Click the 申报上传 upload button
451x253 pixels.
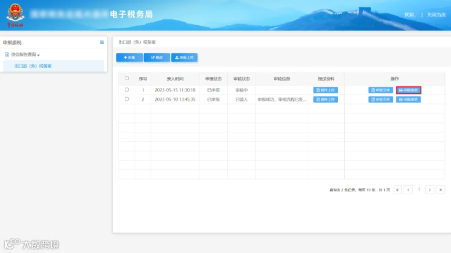(184, 57)
